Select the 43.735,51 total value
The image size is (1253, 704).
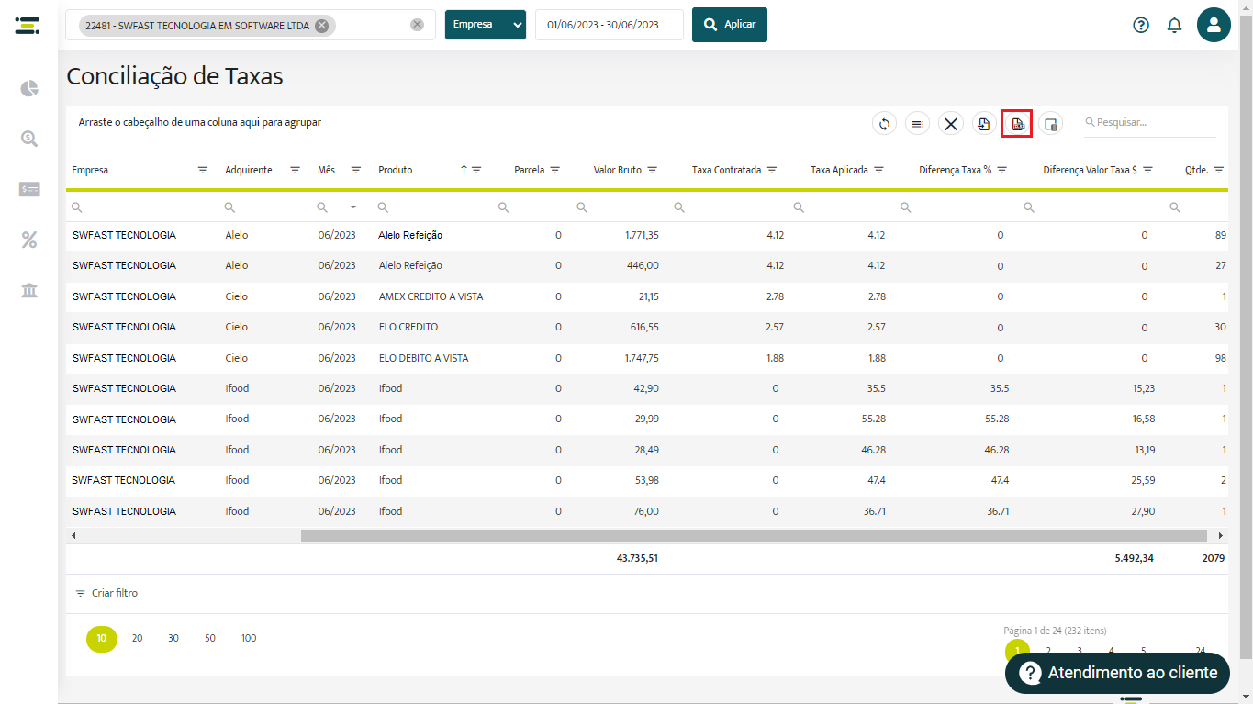tap(637, 557)
